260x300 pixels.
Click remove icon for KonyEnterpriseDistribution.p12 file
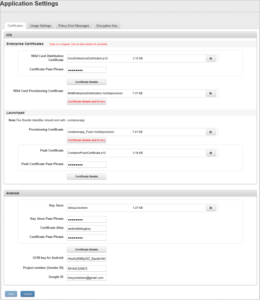(x=211, y=59)
